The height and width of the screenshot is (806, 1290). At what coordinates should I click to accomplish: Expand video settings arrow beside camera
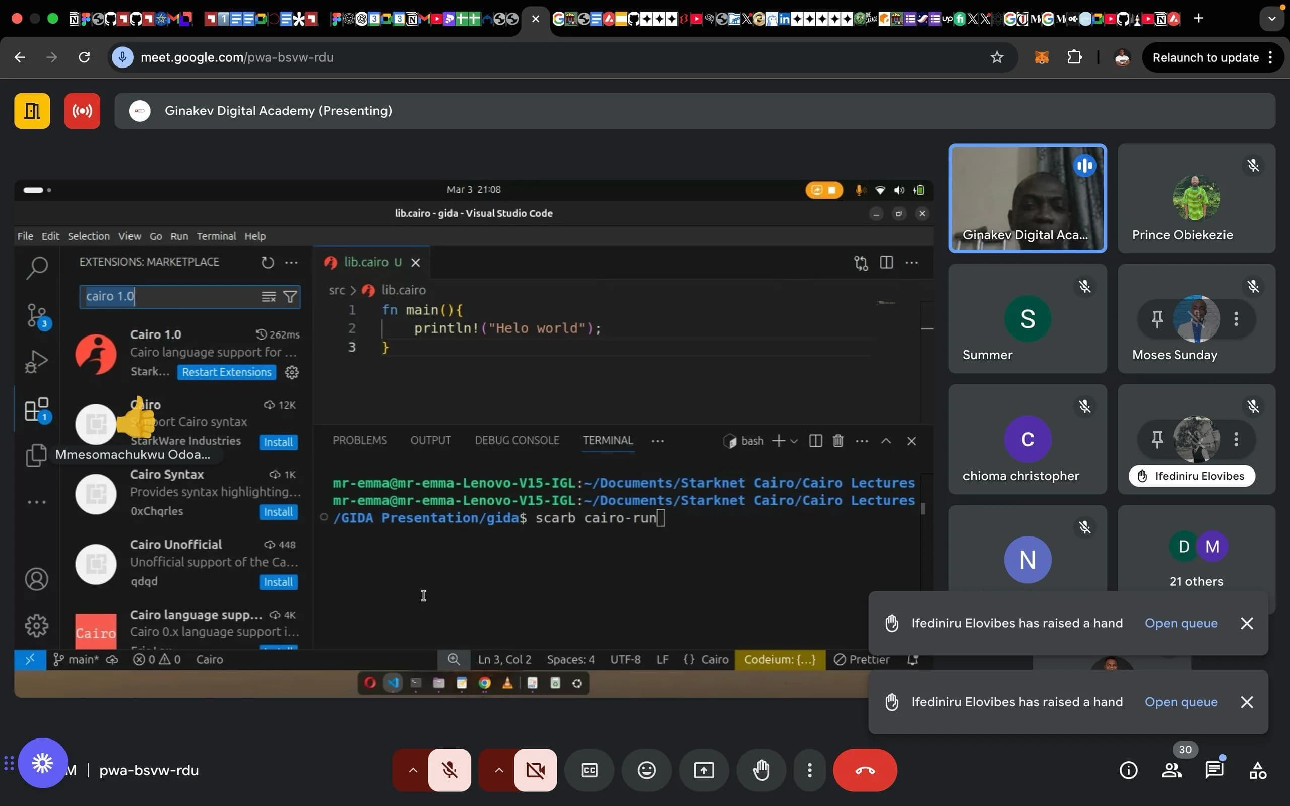click(498, 770)
